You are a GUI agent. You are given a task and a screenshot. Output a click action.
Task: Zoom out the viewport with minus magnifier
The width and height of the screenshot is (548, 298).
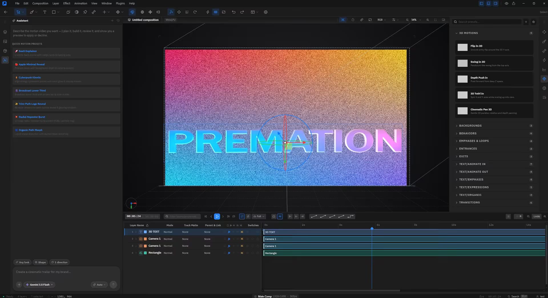pyautogui.click(x=407, y=20)
